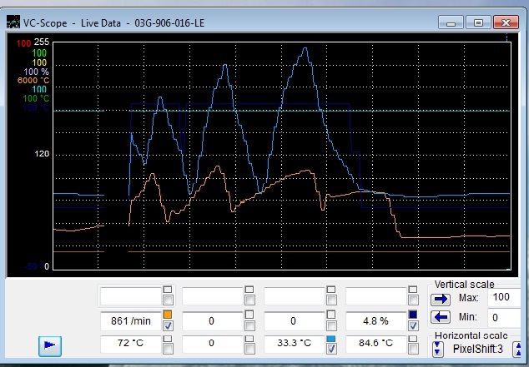Tick the checkbox of the empty field above 4.8 %
The width and height of the screenshot is (529, 367).
click(413, 300)
